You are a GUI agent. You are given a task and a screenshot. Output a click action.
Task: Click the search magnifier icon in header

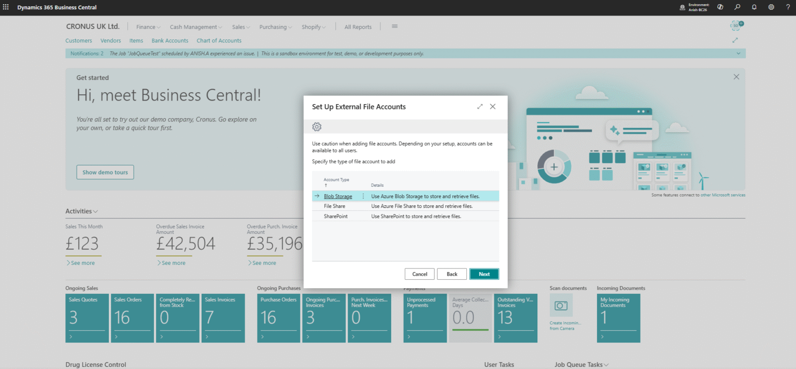coord(737,7)
